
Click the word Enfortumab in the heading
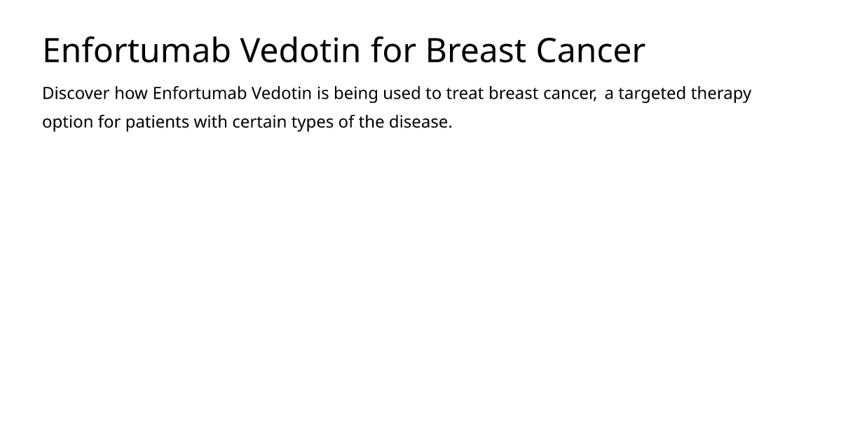[137, 50]
